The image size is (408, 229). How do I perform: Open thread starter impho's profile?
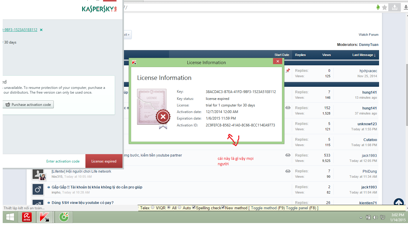56,193
